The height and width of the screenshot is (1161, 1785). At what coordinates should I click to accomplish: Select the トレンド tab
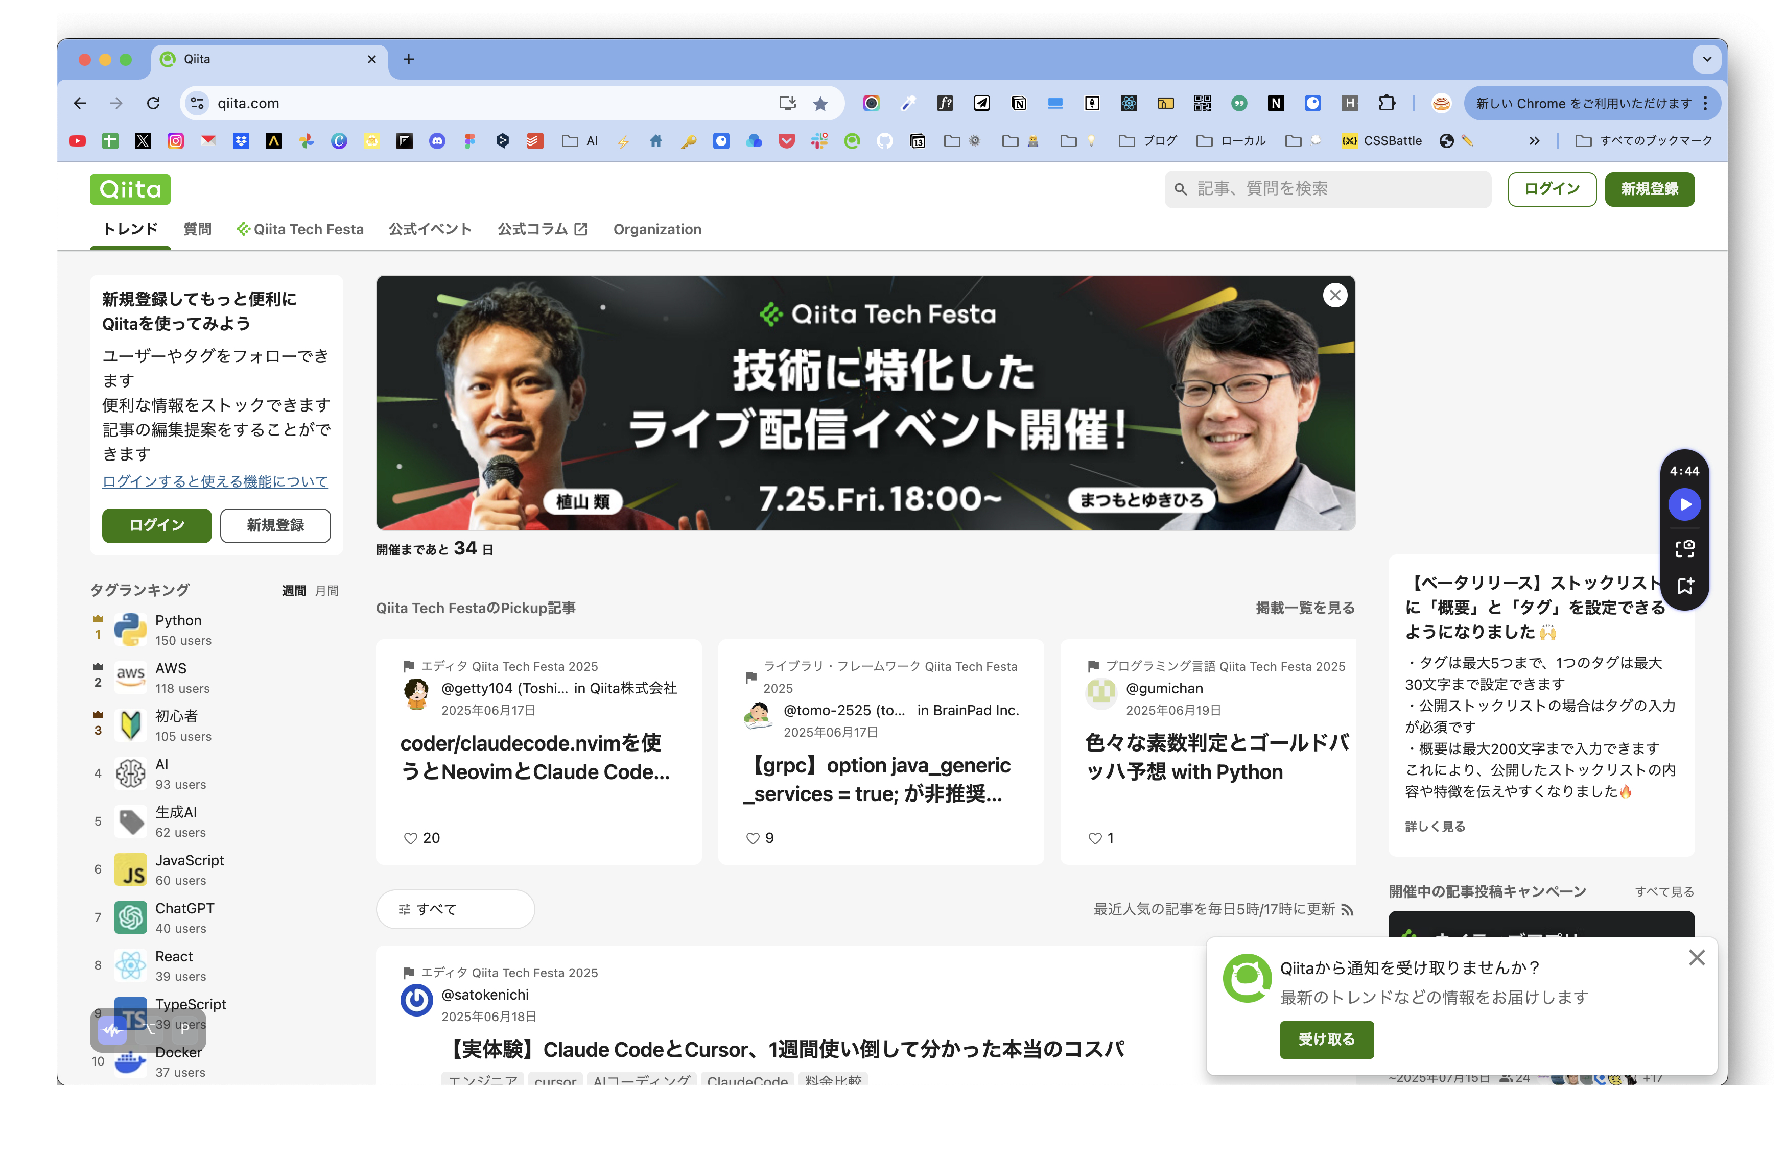pyautogui.click(x=130, y=229)
